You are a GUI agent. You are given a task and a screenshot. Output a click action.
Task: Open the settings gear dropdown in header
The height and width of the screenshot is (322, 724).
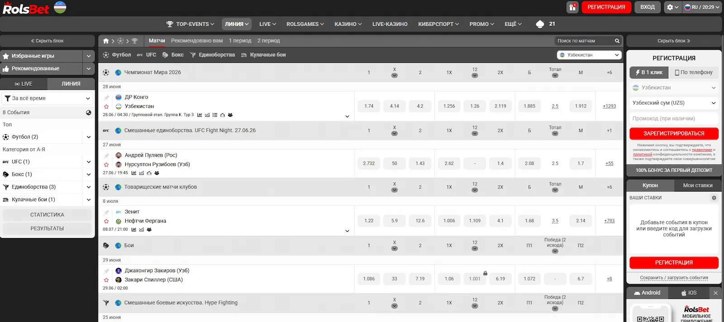point(672,7)
